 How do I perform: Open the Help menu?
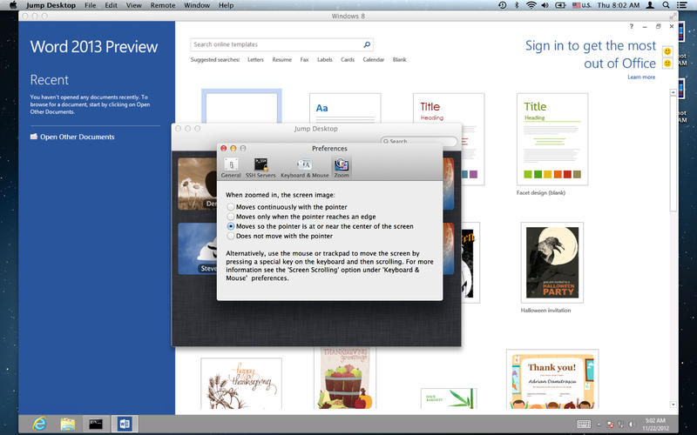pyautogui.click(x=226, y=5)
